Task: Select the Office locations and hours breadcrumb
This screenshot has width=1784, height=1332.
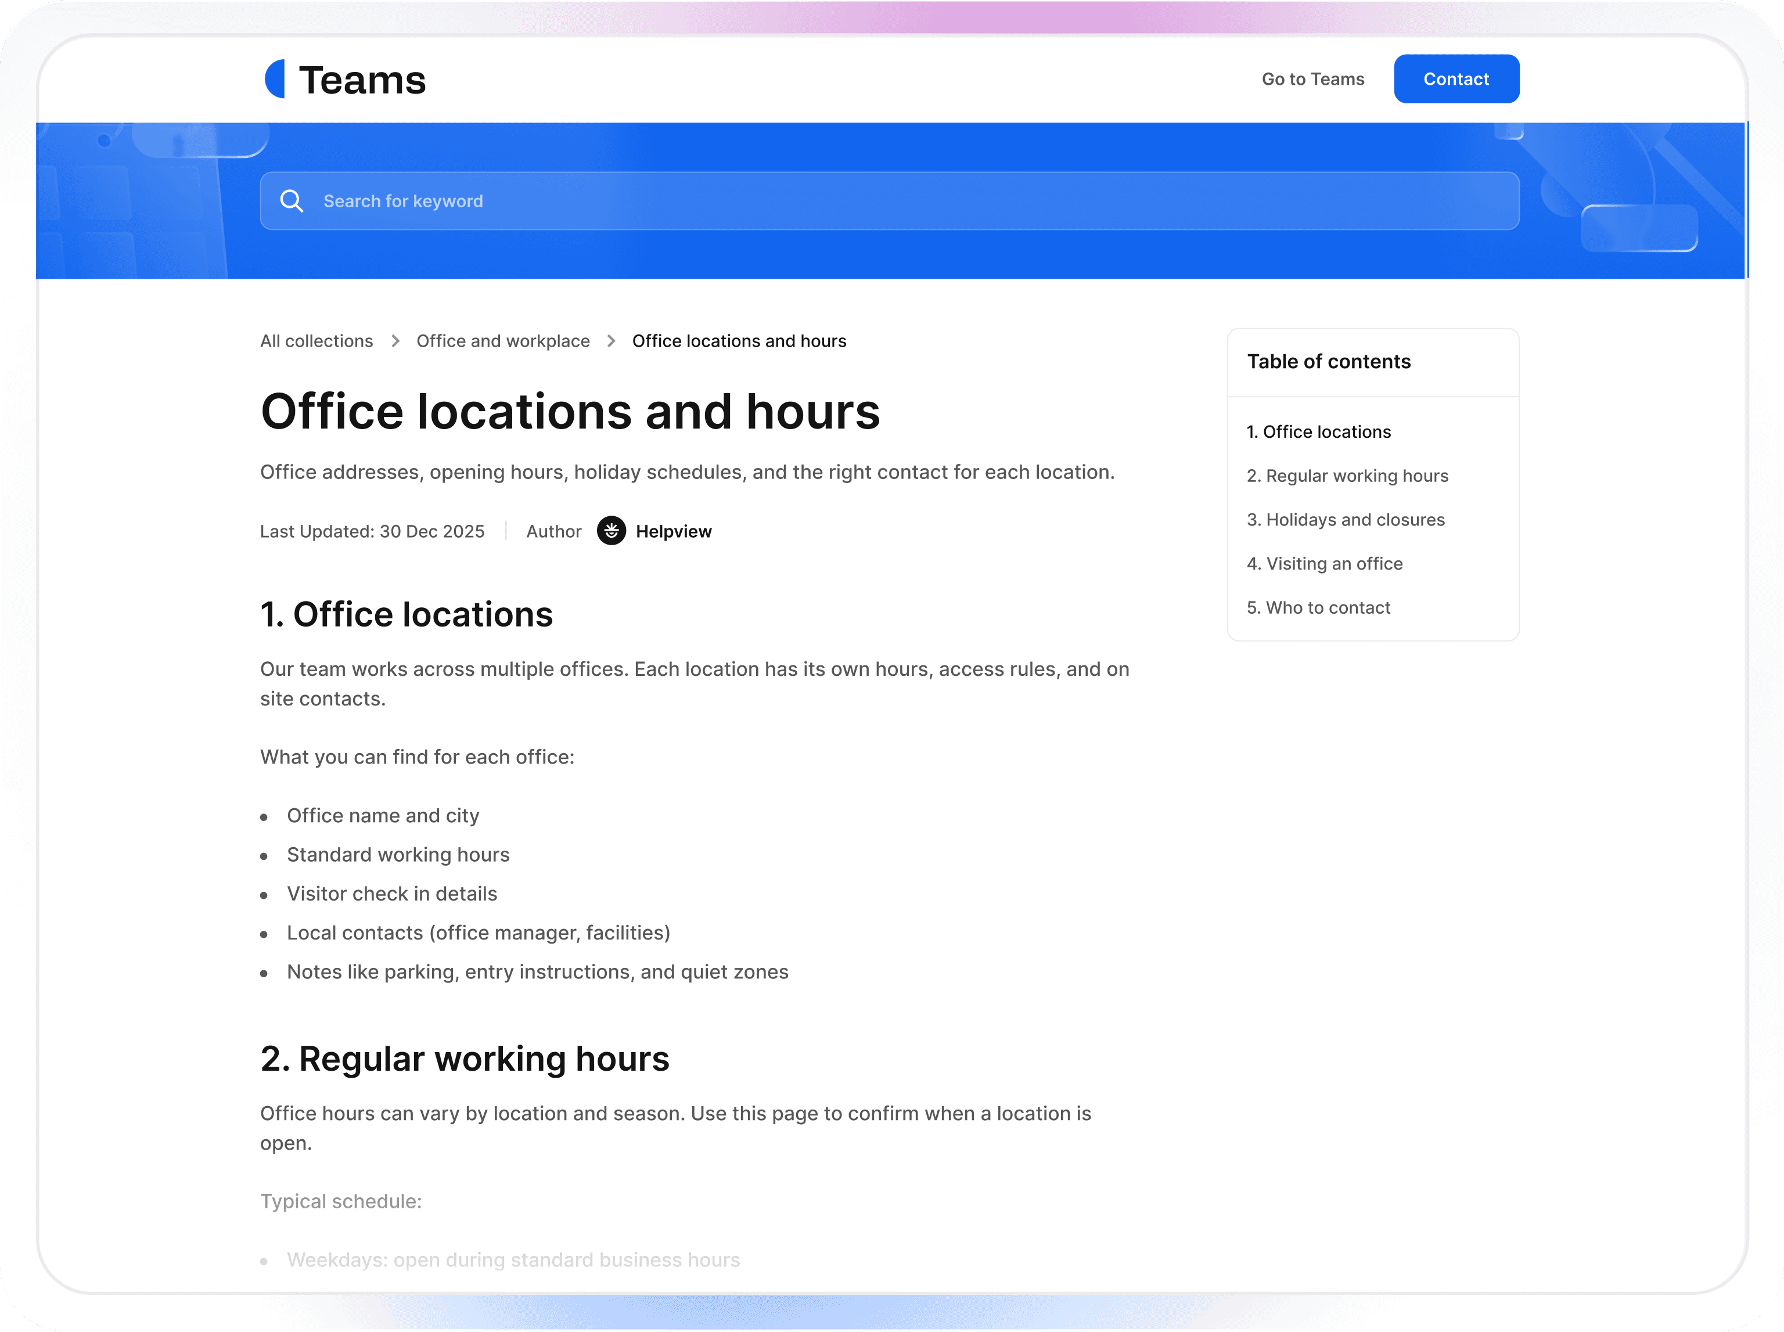Action: pos(739,341)
